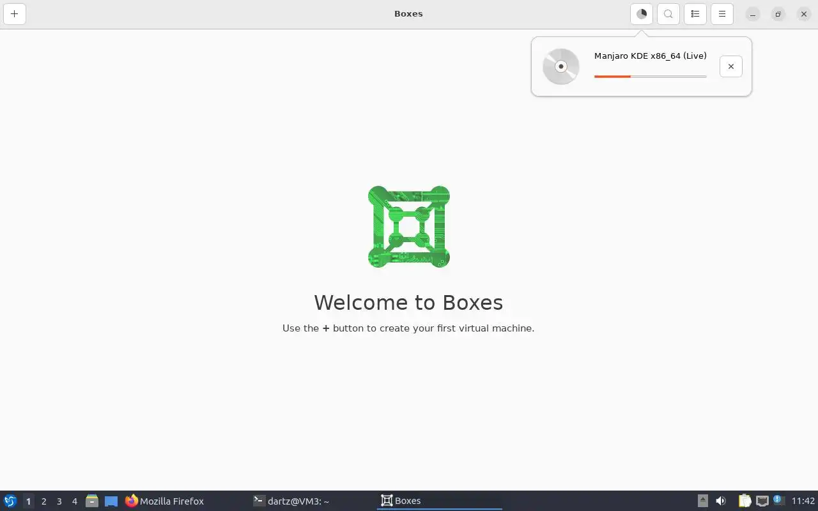Image resolution: width=818 pixels, height=511 pixels.
Task: Cancel the Manjaro KDE download
Action: [x=731, y=66]
